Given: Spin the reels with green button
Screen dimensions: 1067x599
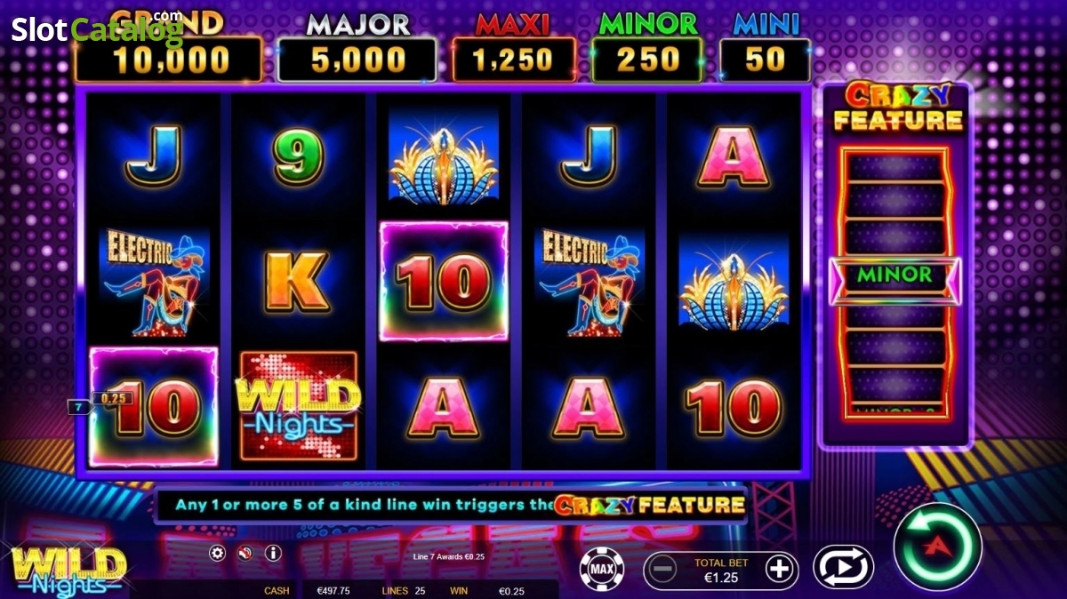Looking at the screenshot, I should click(937, 547).
